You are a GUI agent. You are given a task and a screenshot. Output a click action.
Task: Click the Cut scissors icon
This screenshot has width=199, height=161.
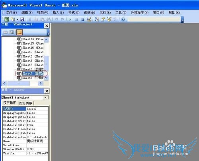(30, 19)
